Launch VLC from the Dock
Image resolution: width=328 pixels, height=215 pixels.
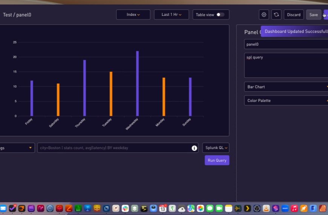266,208
